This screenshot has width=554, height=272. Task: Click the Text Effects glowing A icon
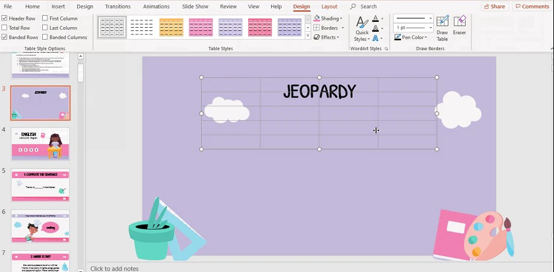pos(375,38)
